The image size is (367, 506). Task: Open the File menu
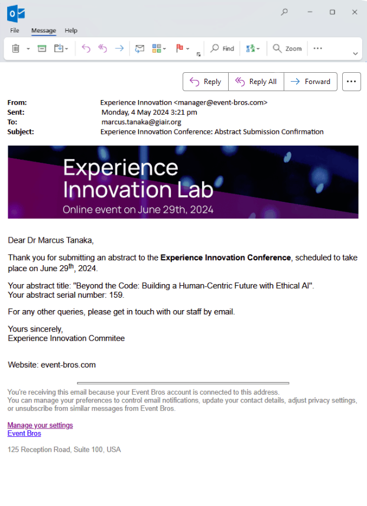point(15,31)
